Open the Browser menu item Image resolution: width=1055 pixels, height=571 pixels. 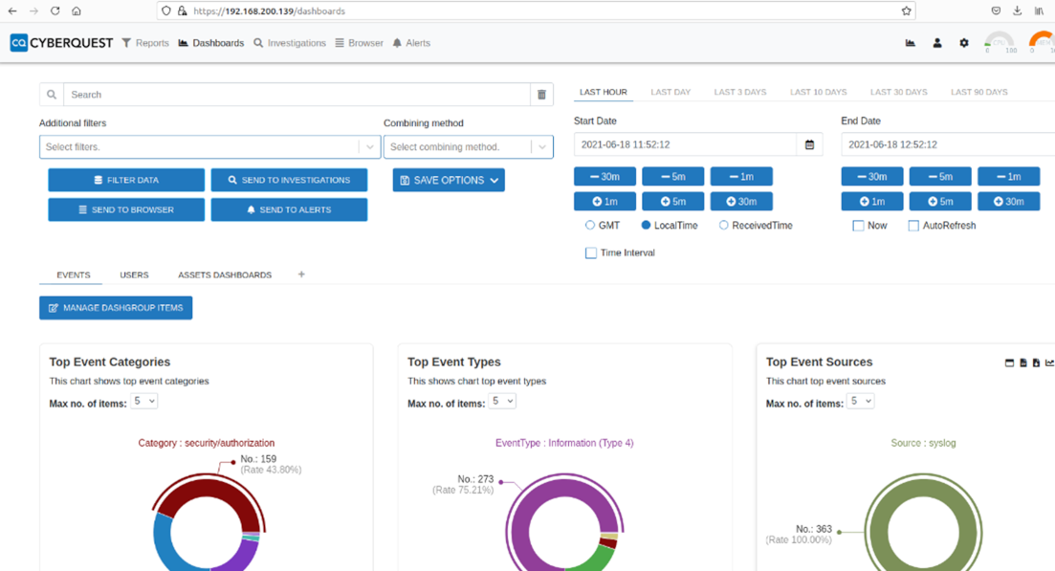tap(360, 43)
